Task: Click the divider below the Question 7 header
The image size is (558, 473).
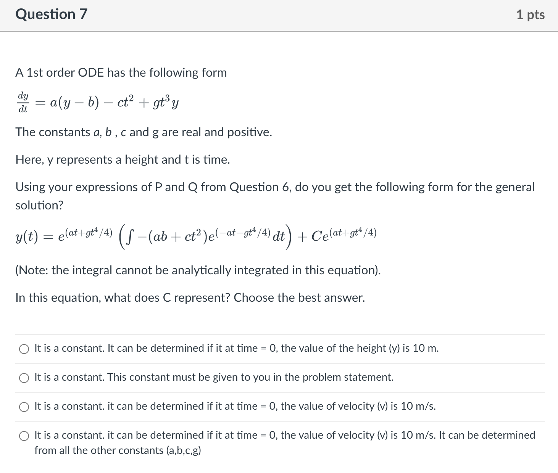Action: 279,29
